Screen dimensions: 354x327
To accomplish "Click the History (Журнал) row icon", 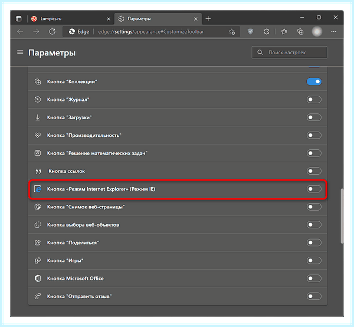I will pyautogui.click(x=38, y=99).
